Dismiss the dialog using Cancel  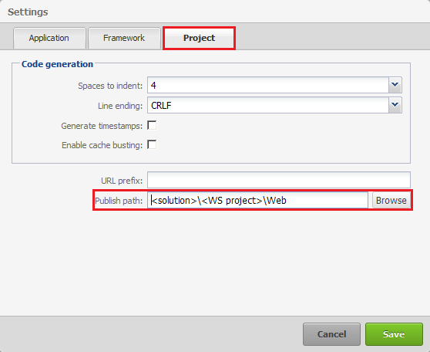(331, 334)
